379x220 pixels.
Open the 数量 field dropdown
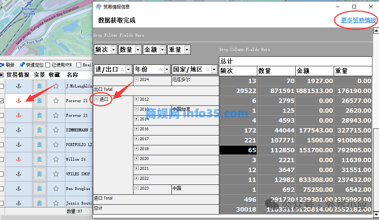tap(138, 50)
